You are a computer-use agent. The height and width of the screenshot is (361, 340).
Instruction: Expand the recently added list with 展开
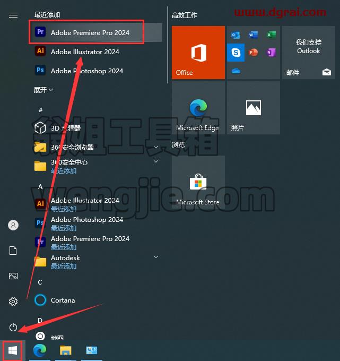[43, 90]
